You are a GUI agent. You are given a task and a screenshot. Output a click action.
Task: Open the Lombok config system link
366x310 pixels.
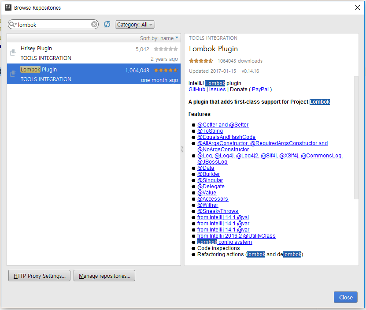[225, 242]
